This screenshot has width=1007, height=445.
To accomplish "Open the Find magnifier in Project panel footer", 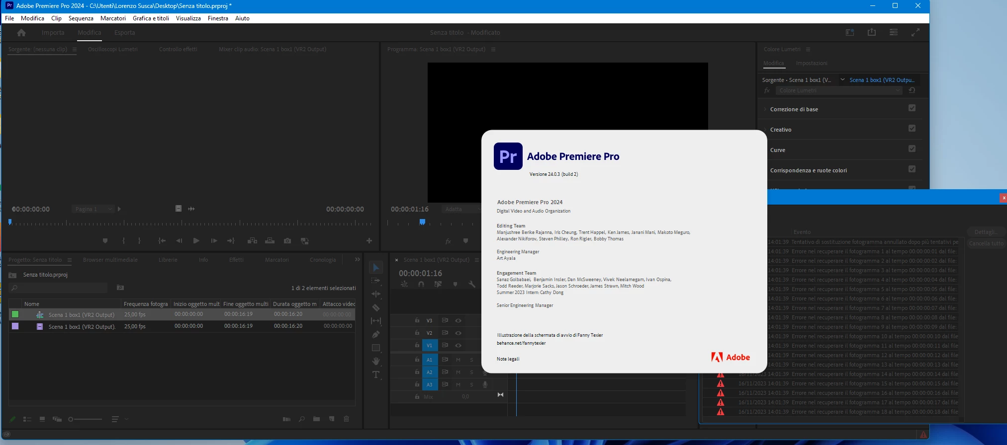I will tap(301, 419).
